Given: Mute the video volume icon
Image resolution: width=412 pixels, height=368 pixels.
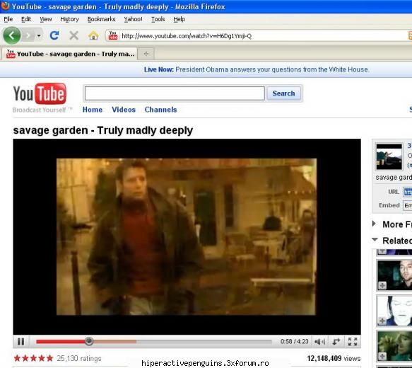Looking at the screenshot, I should [319, 342].
